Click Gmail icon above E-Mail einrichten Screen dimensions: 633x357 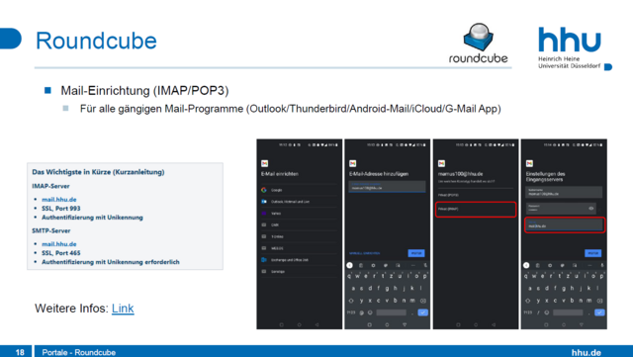click(x=264, y=163)
